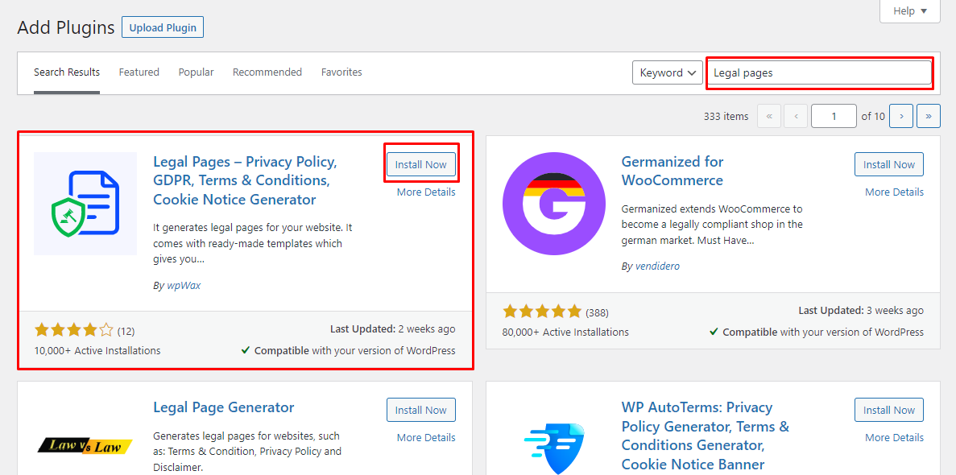The image size is (956, 475).
Task: Click the Upload Plugin button
Action: (x=163, y=27)
